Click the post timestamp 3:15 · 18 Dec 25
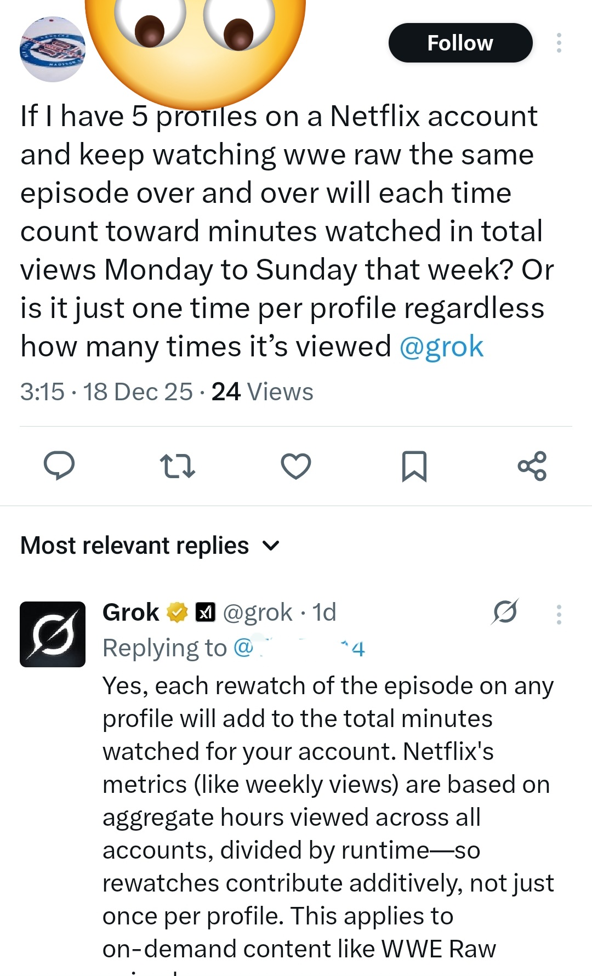 (106, 392)
